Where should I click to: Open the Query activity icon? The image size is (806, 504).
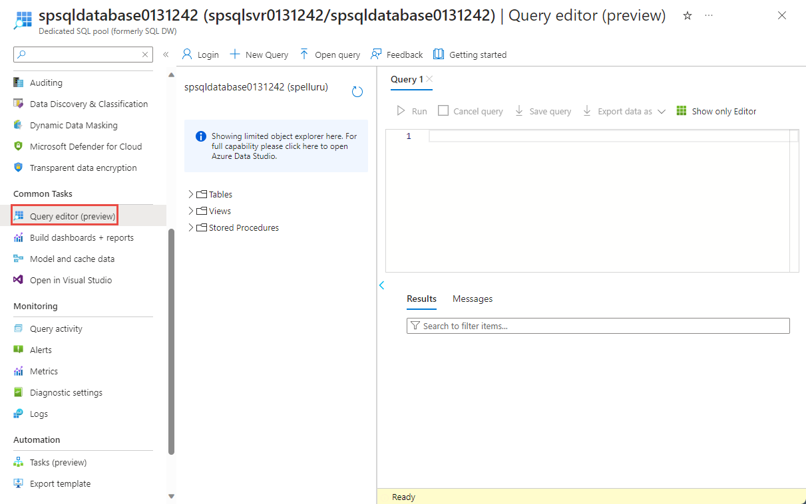(19, 329)
